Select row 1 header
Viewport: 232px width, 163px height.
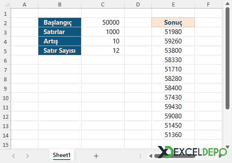[x=6, y=14]
